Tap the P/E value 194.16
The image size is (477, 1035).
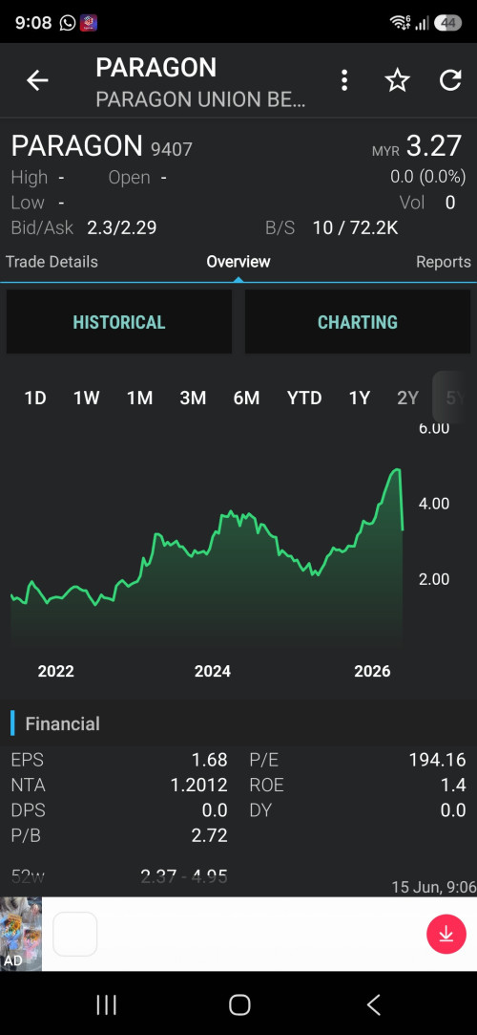click(x=438, y=761)
